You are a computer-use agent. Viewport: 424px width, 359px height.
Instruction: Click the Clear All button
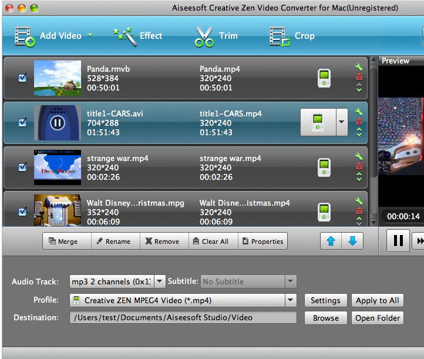[213, 241]
